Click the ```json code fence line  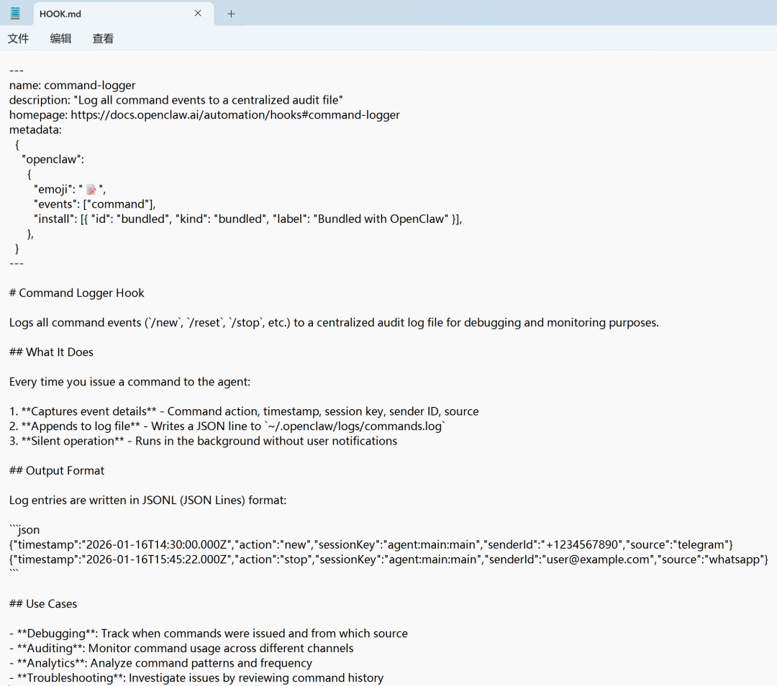coord(24,530)
